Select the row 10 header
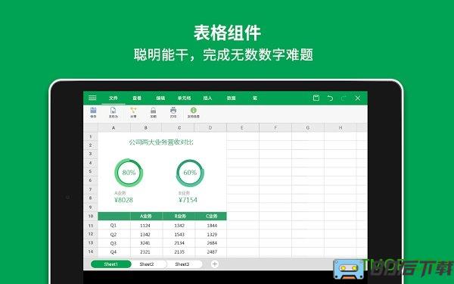 pos(91,216)
